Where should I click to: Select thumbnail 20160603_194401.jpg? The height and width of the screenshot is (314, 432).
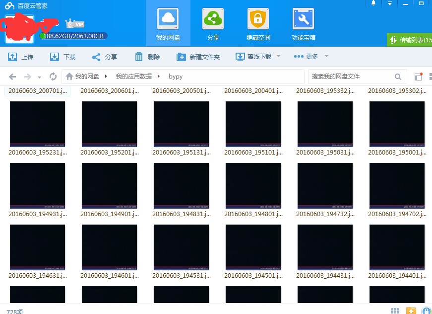point(397,247)
